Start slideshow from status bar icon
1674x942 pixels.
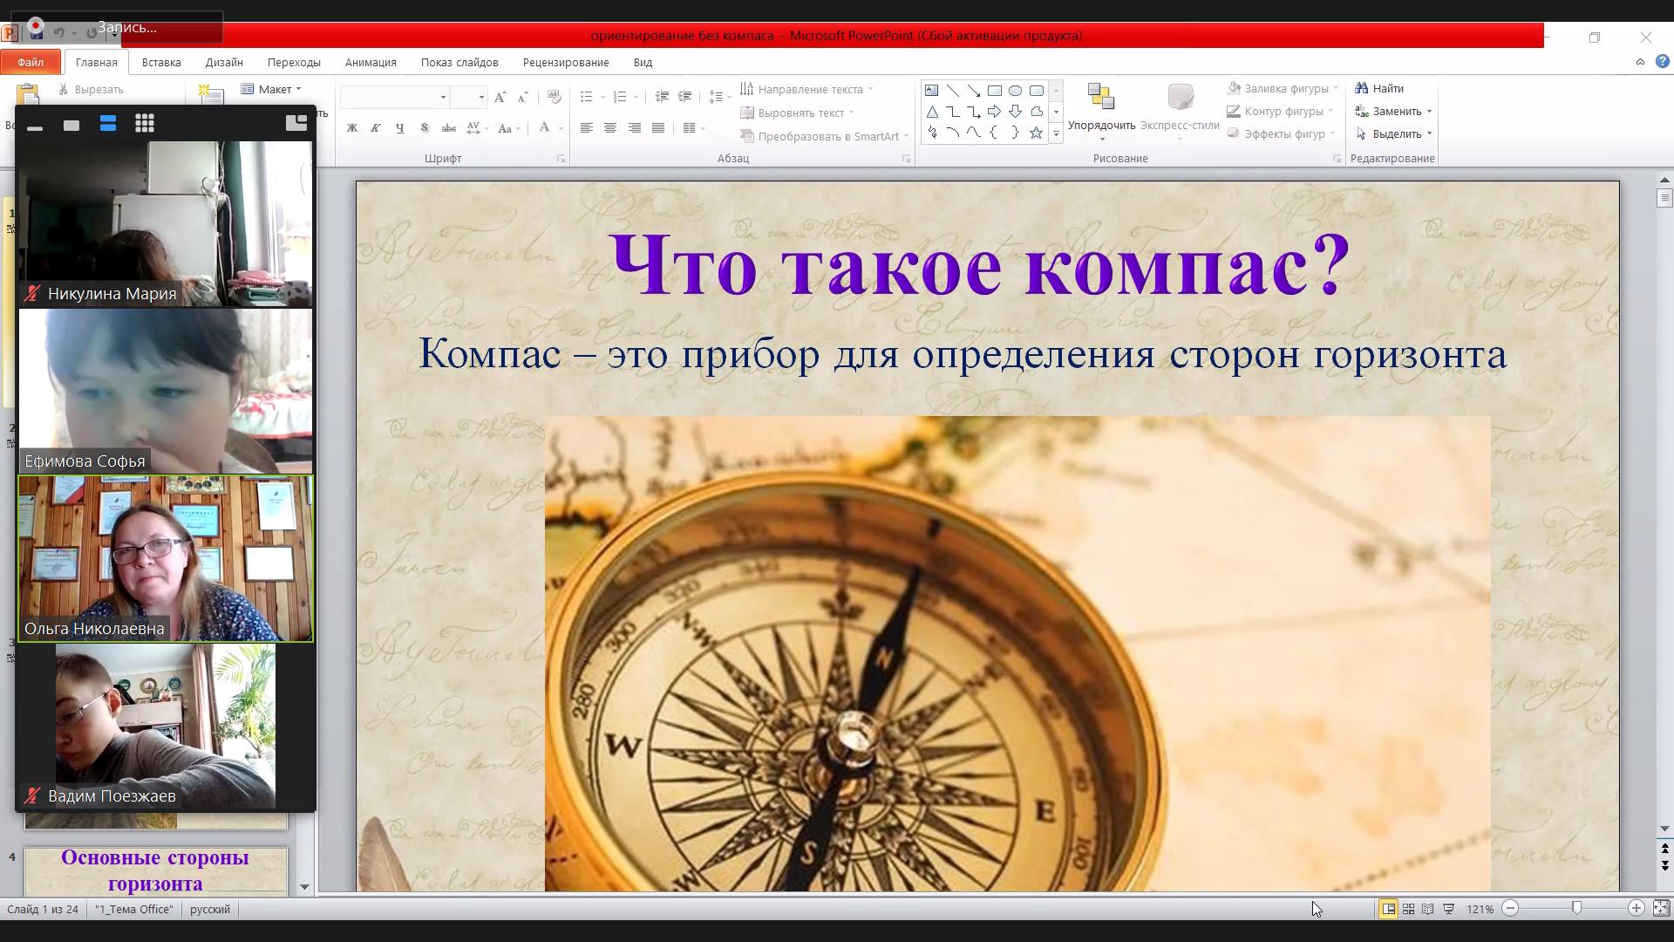[1449, 909]
